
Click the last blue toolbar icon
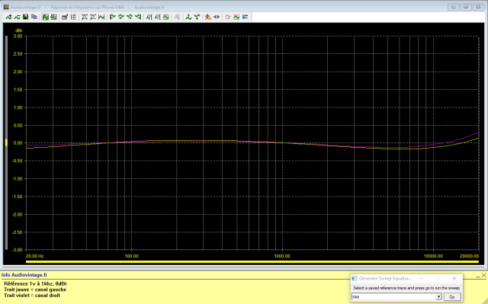[x=246, y=17]
